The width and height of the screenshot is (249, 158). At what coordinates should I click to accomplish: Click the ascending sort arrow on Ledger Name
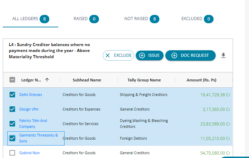[47, 80]
